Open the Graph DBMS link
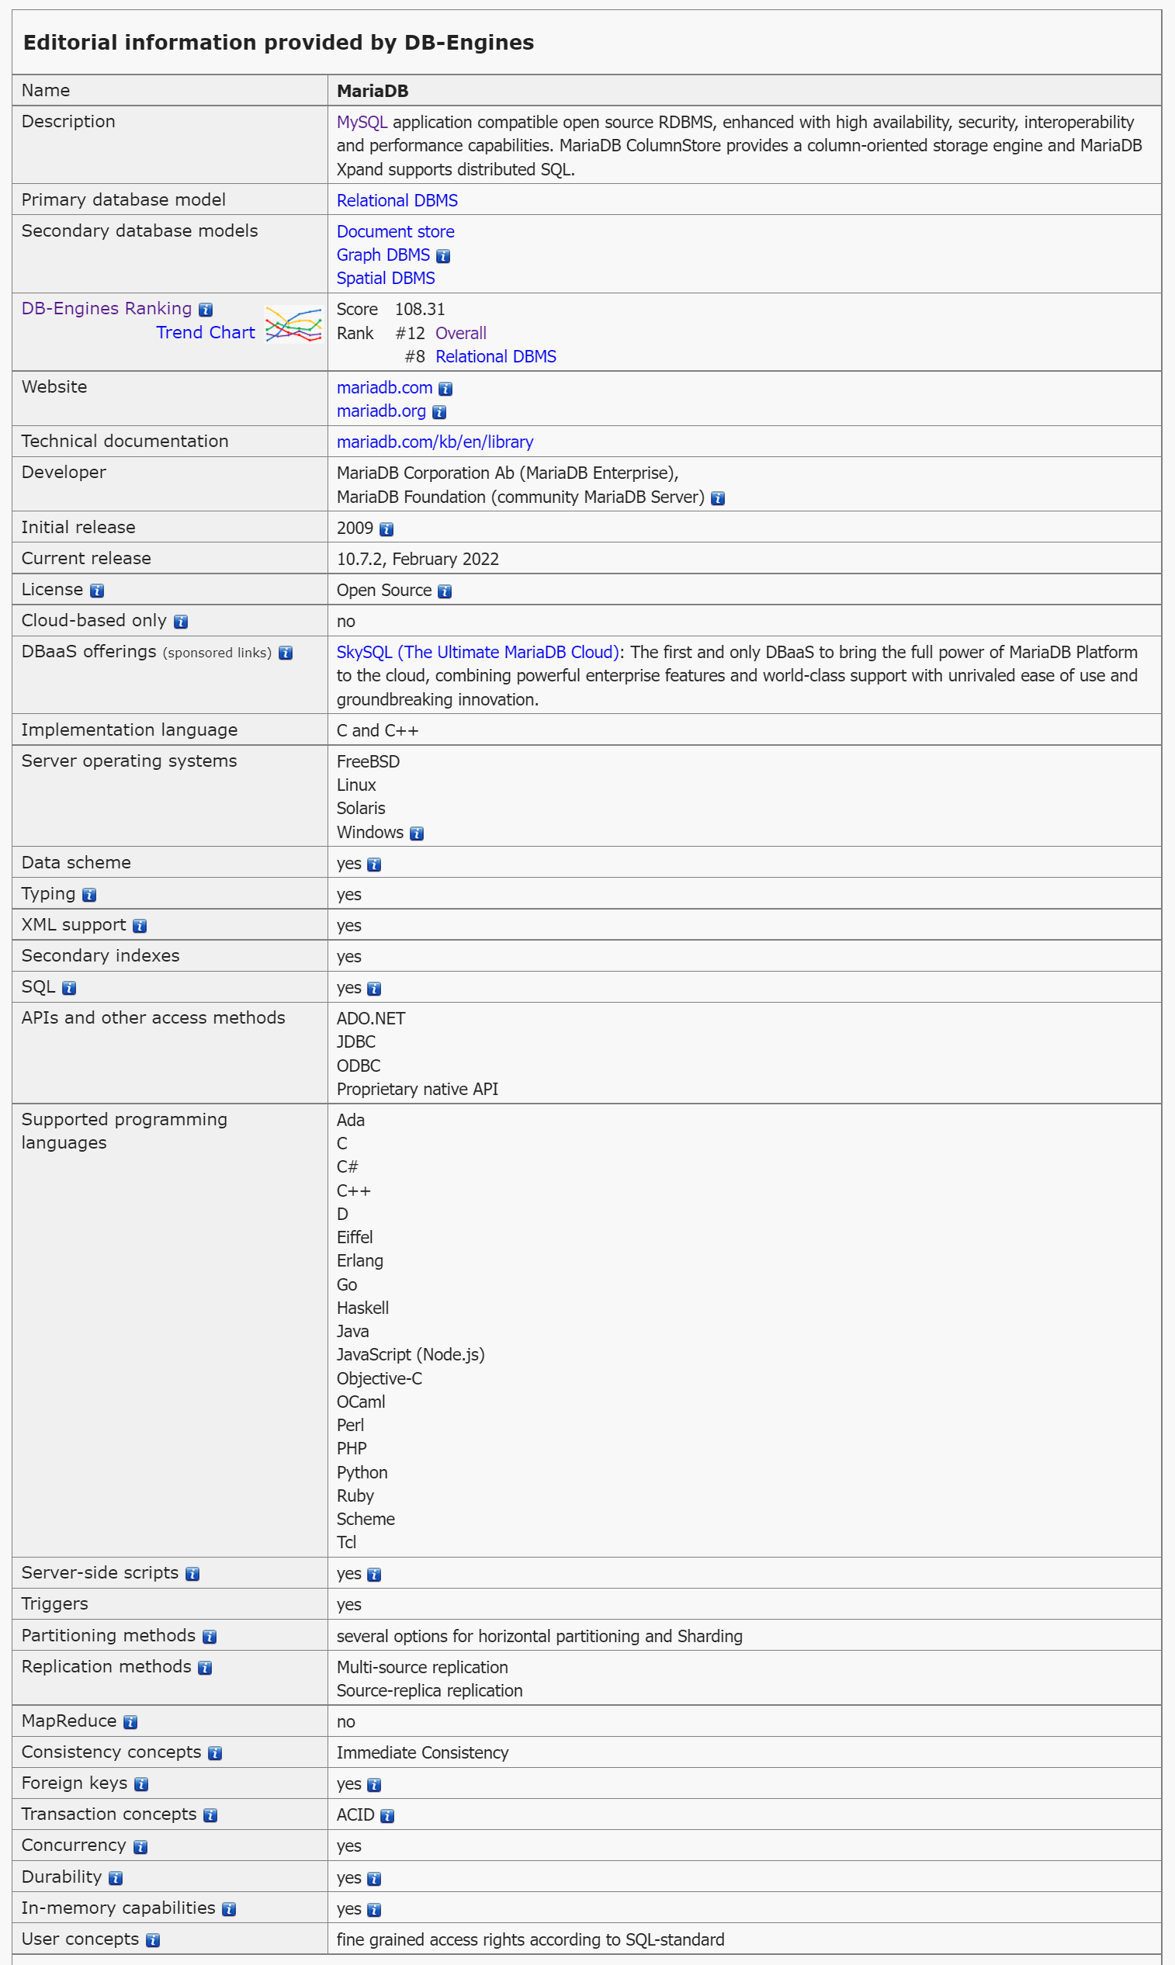 pyautogui.click(x=383, y=255)
